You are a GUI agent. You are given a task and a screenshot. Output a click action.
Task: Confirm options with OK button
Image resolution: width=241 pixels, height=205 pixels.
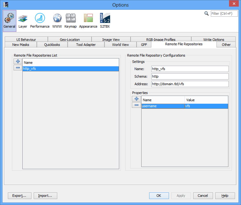coord(159,196)
